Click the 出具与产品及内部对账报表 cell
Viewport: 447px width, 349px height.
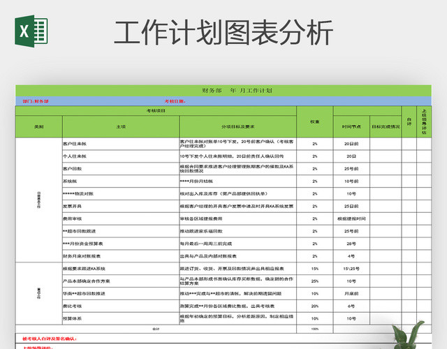pyautogui.click(x=238, y=256)
